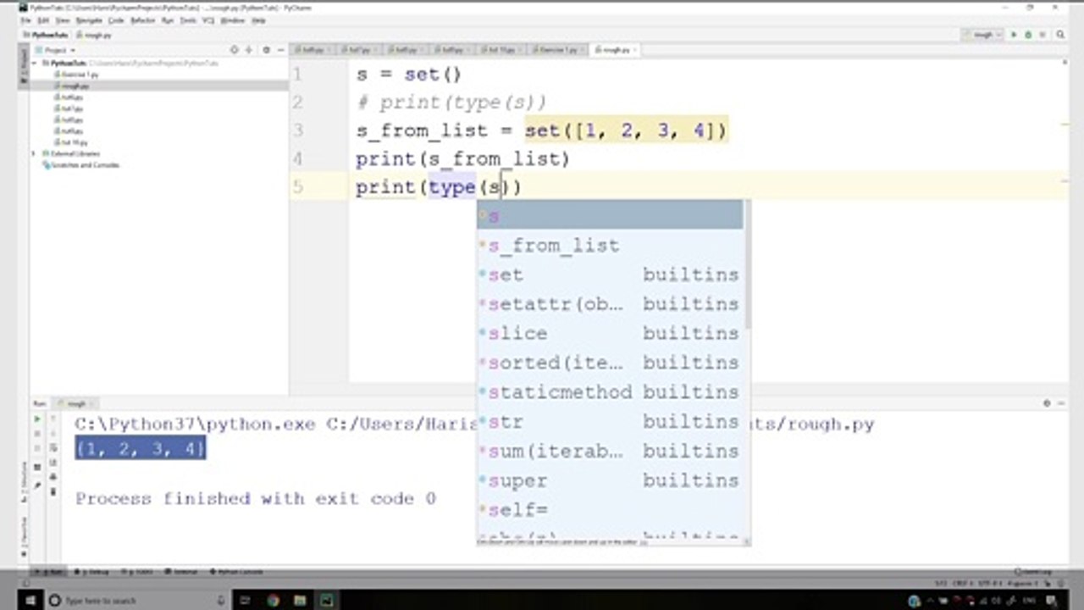Place cursor on code line 1 's = set()'
1084x610 pixels.
tap(408, 75)
